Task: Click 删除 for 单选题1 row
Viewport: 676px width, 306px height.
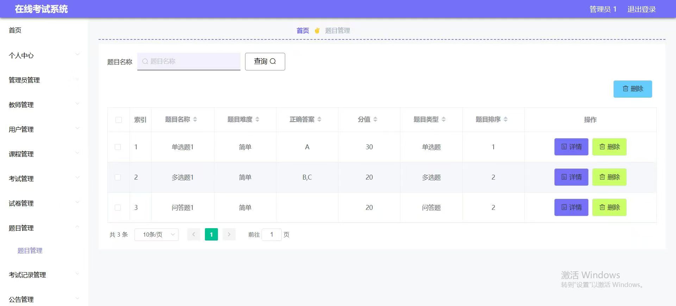Action: tap(609, 147)
